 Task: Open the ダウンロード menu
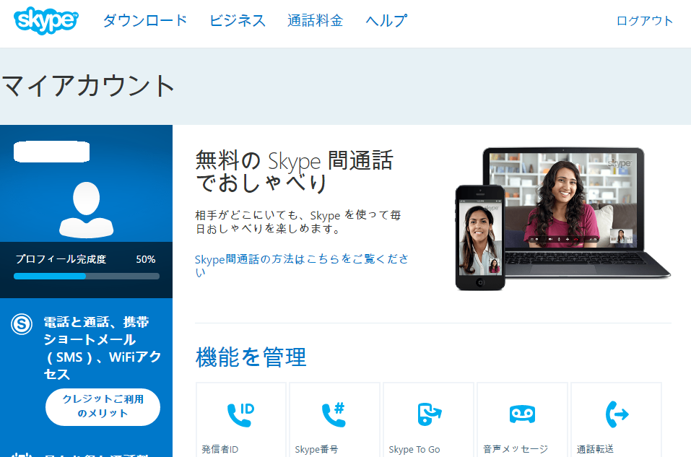[144, 21]
